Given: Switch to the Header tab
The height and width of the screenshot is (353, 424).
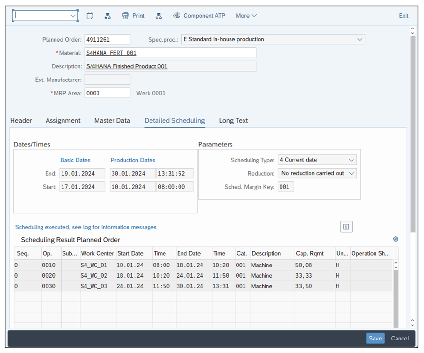Looking at the screenshot, I should (x=21, y=121).
